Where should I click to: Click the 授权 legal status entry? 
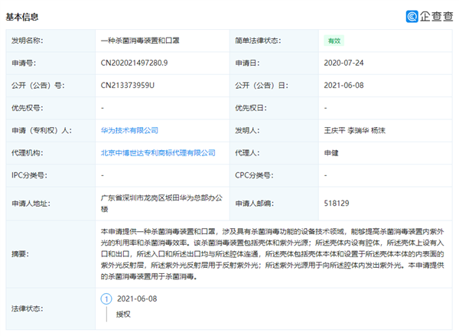(124, 314)
